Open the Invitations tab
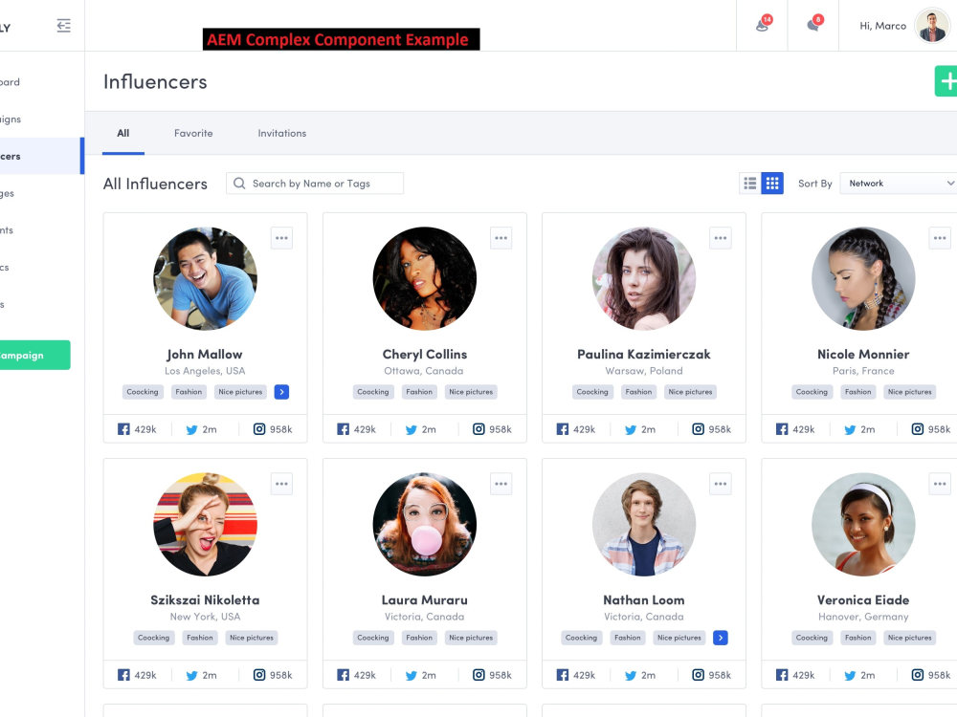The width and height of the screenshot is (957, 717). point(281,133)
